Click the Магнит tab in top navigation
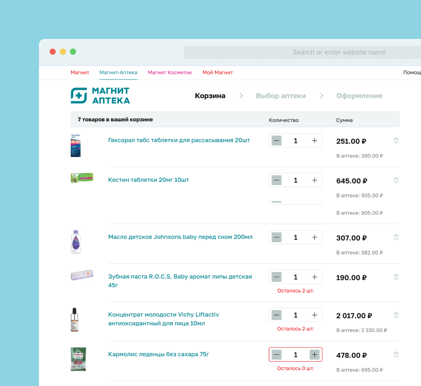Image resolution: width=421 pixels, height=386 pixels. pos(80,73)
